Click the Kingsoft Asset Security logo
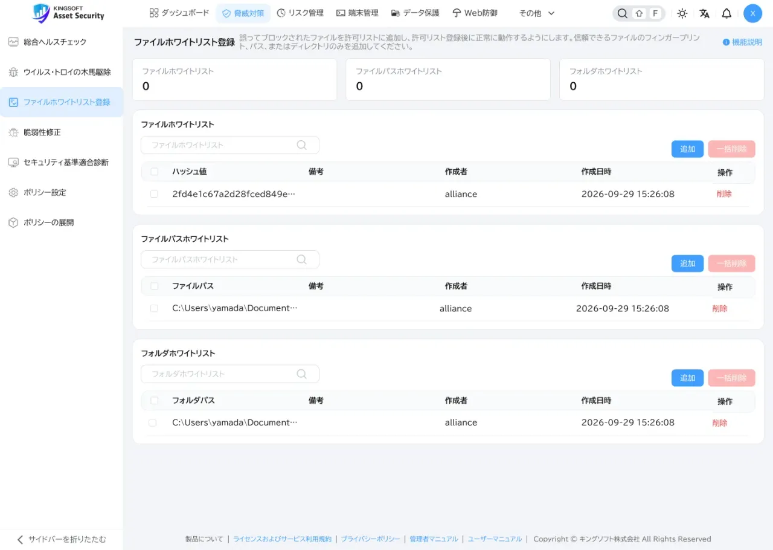 click(68, 13)
